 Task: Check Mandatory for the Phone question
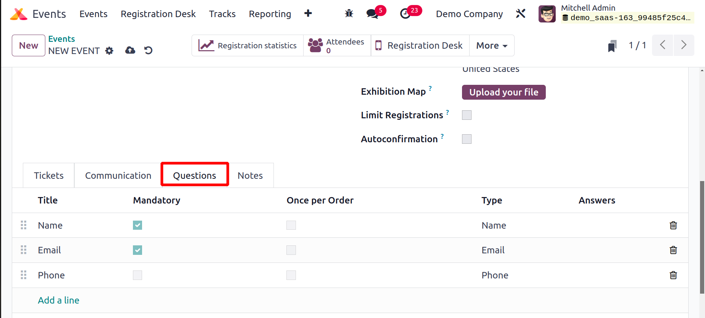(137, 275)
